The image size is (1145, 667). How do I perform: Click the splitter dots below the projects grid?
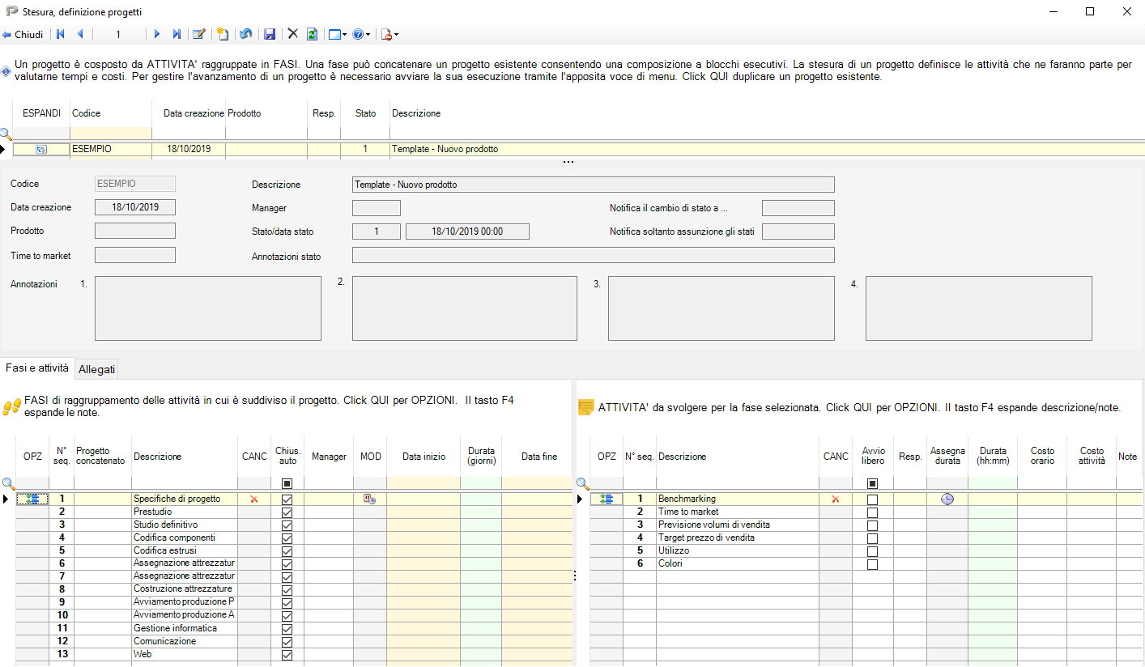click(x=568, y=162)
